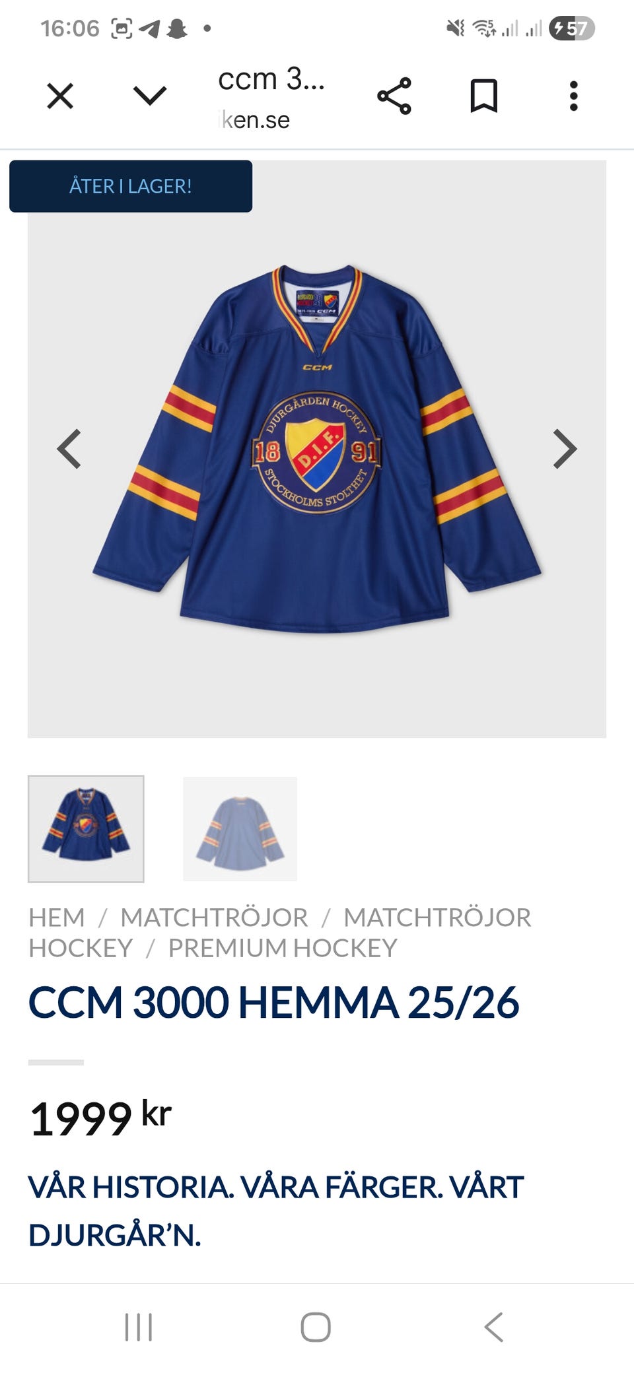The width and height of the screenshot is (634, 1373).
Task: Close the browser custom tab
Action: pos(60,96)
